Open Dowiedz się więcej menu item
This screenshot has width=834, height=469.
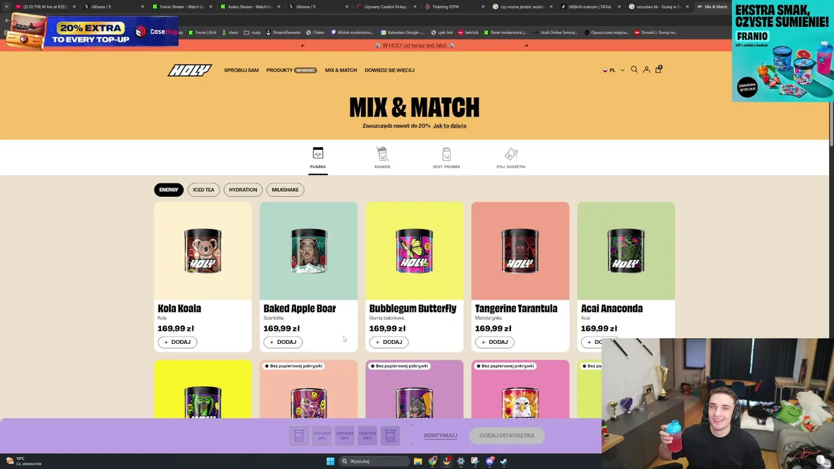(389, 70)
